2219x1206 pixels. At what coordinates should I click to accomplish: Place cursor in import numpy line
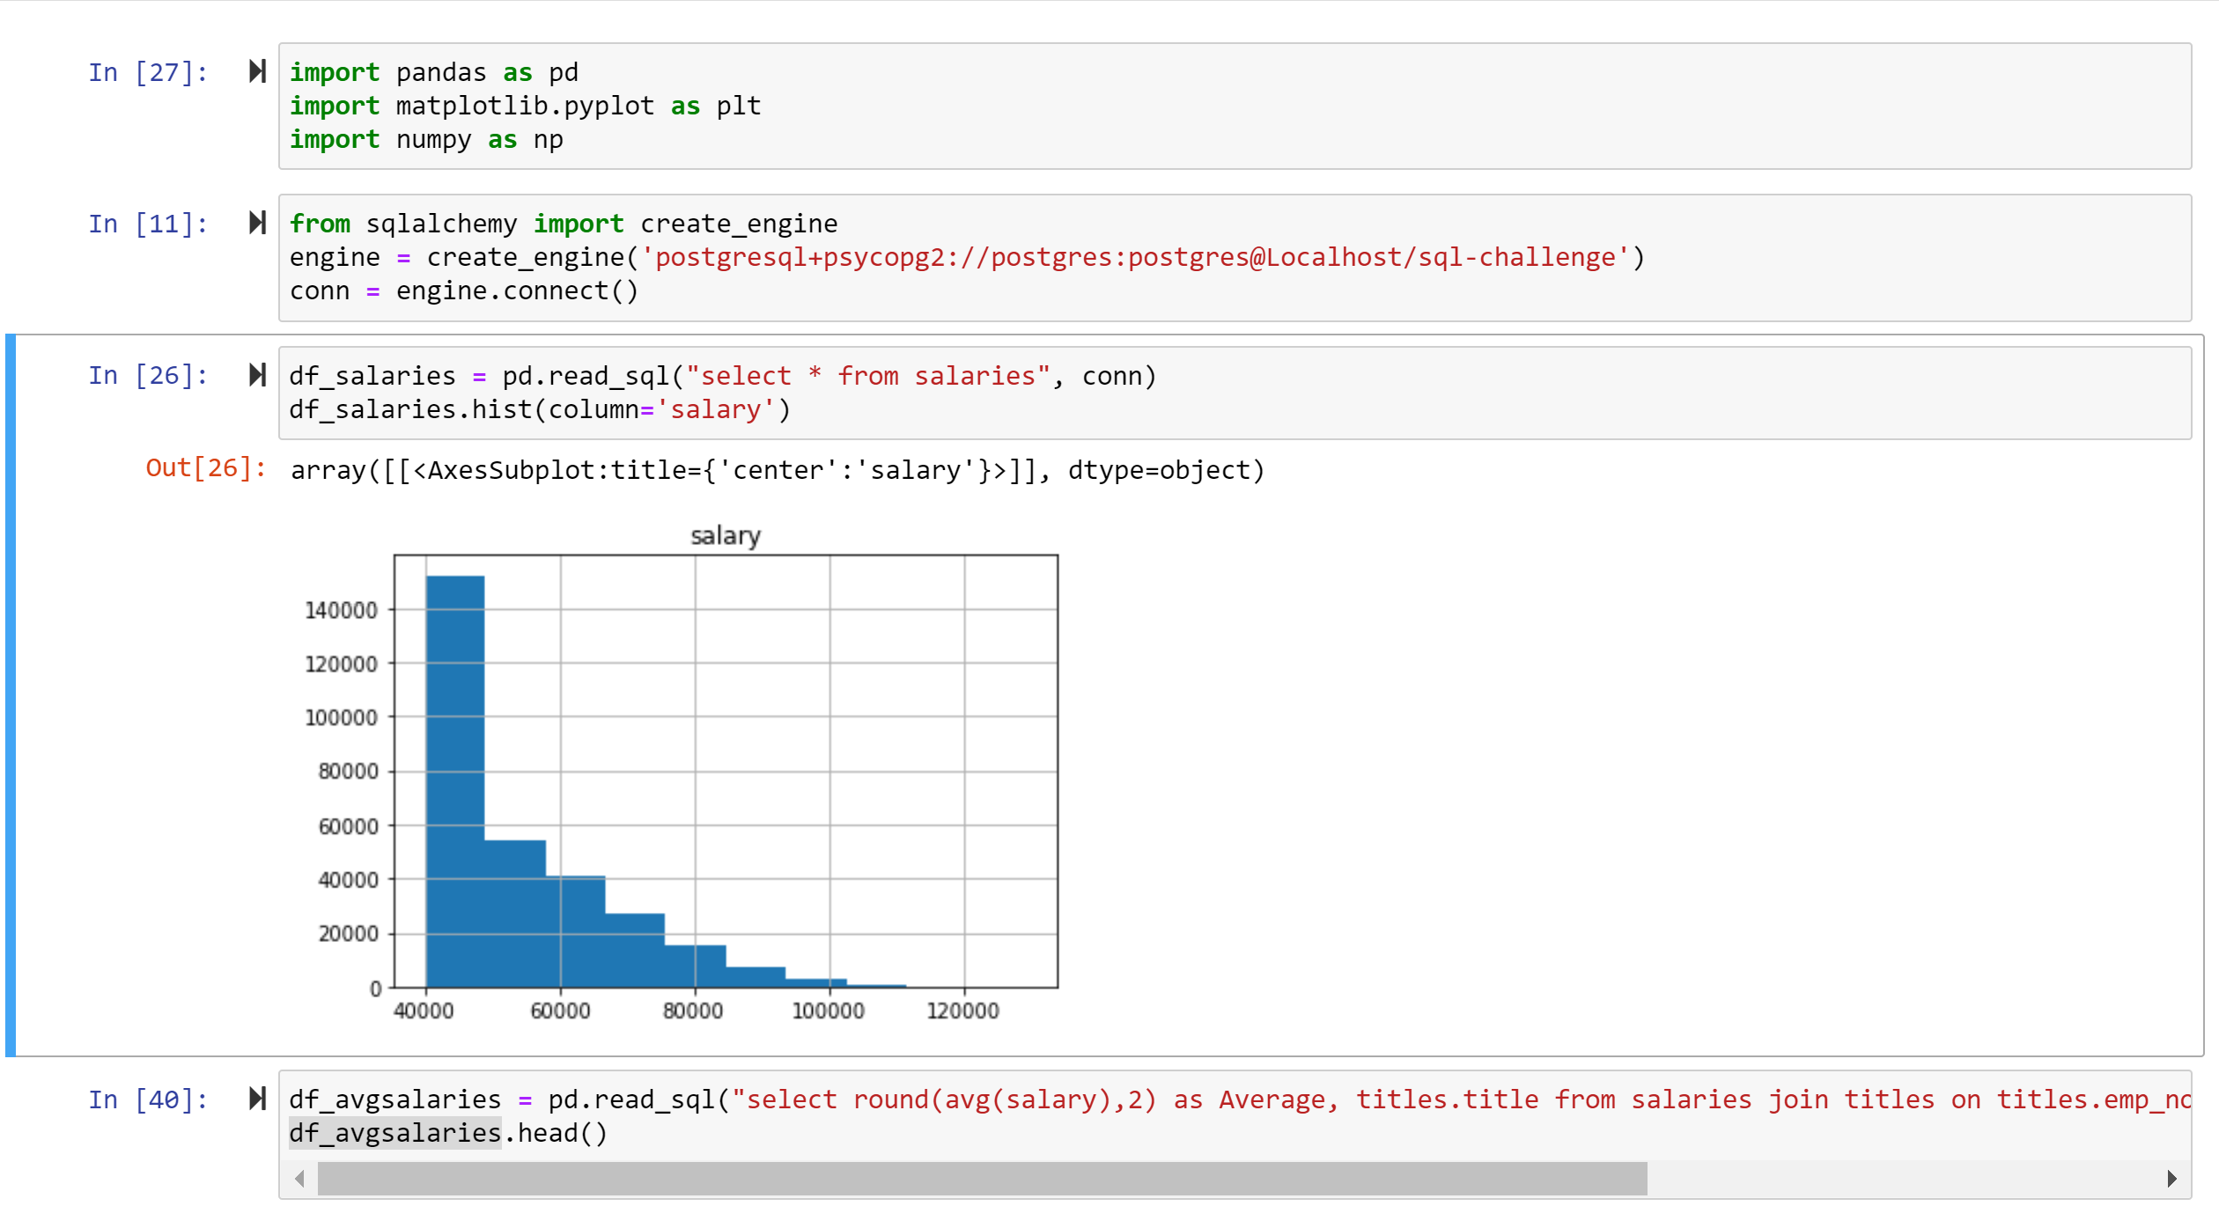[x=433, y=139]
